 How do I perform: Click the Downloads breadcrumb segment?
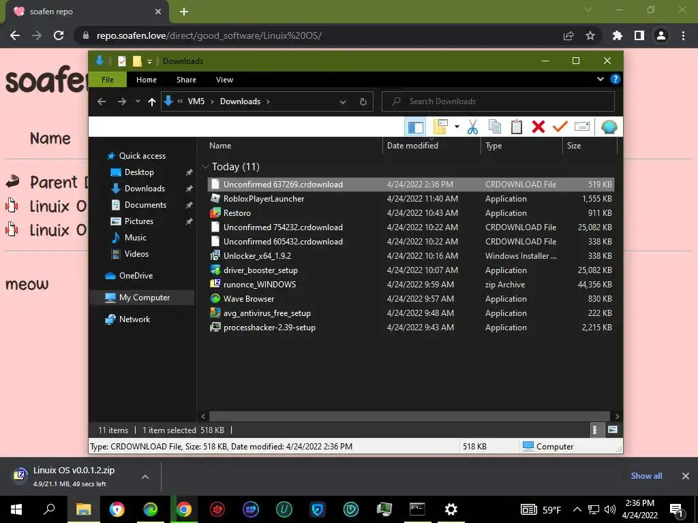pyautogui.click(x=240, y=101)
